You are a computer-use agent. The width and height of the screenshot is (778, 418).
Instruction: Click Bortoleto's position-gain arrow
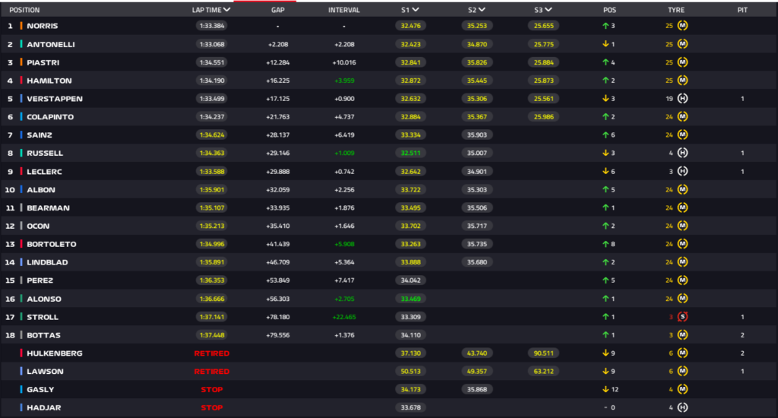coord(606,244)
